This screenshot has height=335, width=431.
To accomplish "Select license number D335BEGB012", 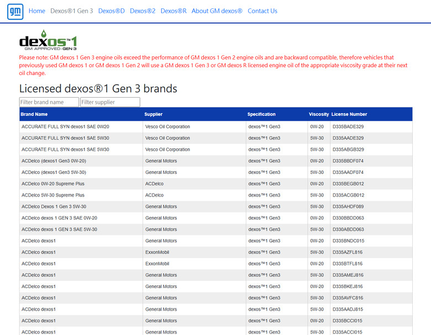I will (348, 184).
